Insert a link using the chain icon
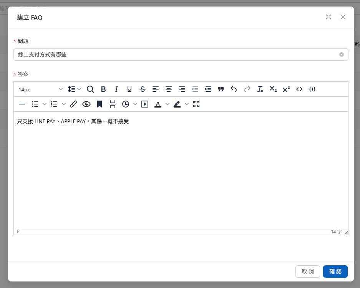 (x=73, y=104)
